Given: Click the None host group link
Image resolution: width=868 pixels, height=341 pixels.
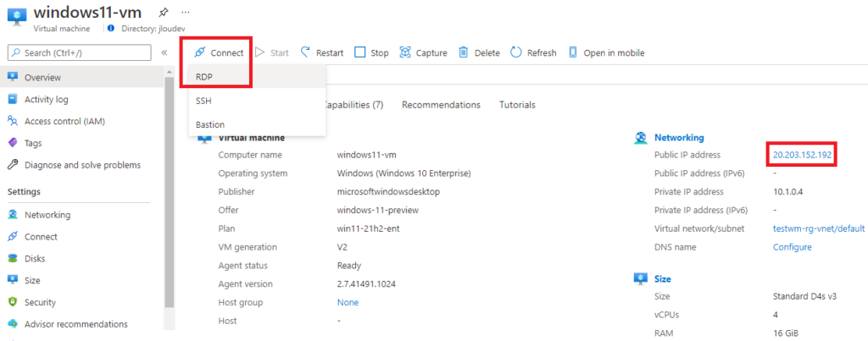Looking at the screenshot, I should coord(348,302).
